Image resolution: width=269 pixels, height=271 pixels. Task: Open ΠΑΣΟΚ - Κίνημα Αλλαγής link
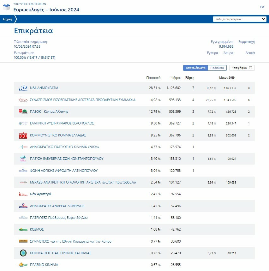[x=49, y=111]
